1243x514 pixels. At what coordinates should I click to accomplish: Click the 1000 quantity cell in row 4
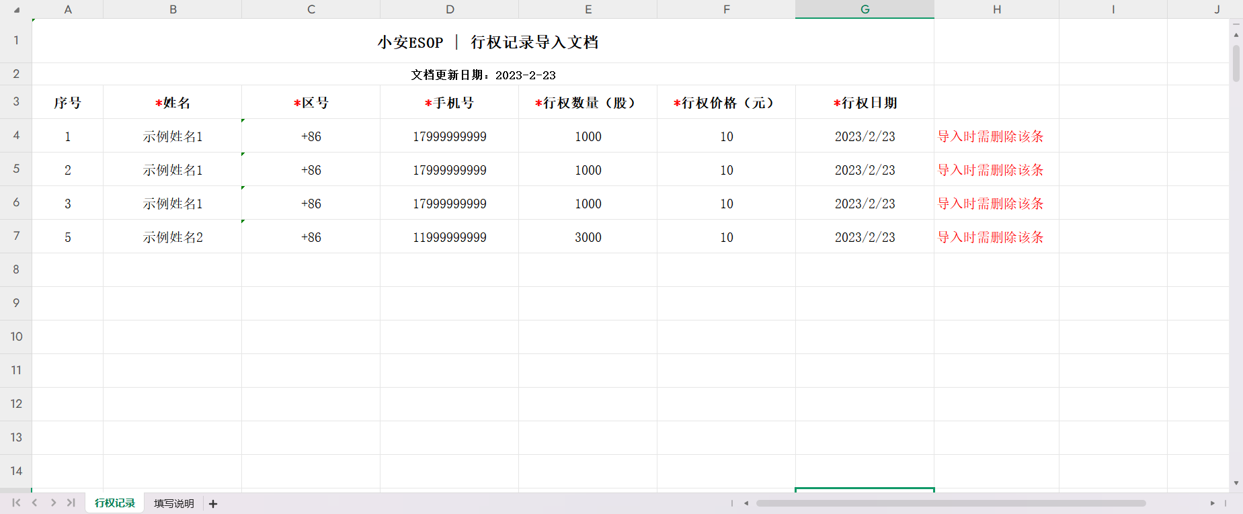click(x=588, y=136)
